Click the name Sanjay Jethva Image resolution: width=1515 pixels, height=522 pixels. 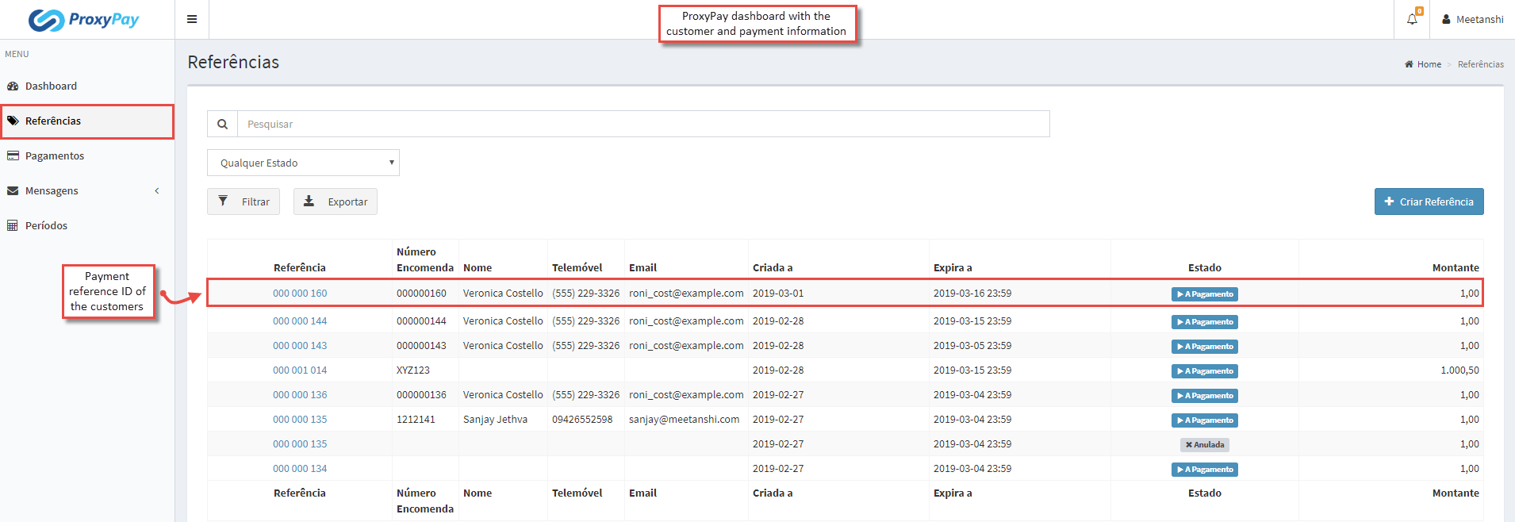(495, 420)
